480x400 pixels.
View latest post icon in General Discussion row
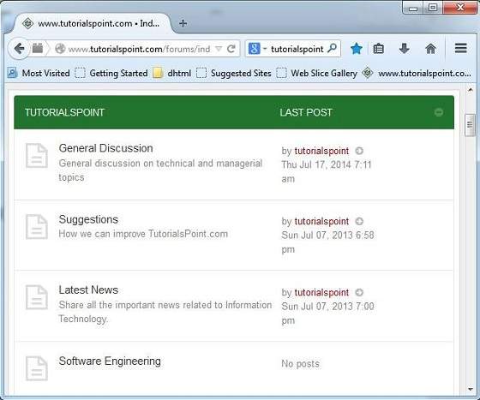pyautogui.click(x=359, y=151)
